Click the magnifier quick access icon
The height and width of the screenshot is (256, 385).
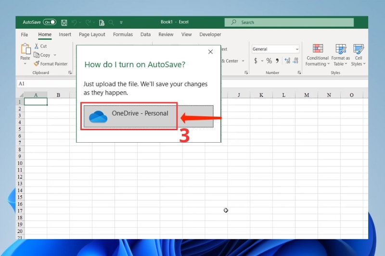pyautogui.click(x=111, y=23)
